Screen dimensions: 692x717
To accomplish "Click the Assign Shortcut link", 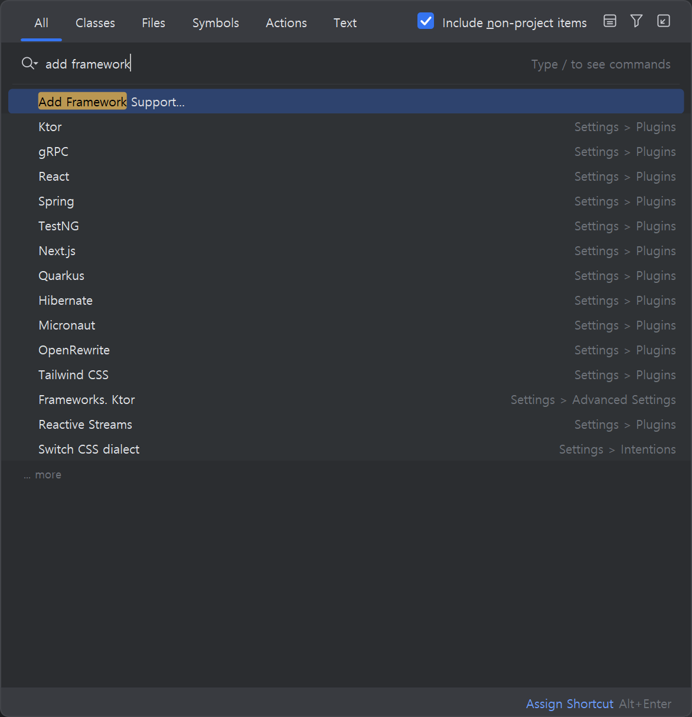I will (x=569, y=703).
